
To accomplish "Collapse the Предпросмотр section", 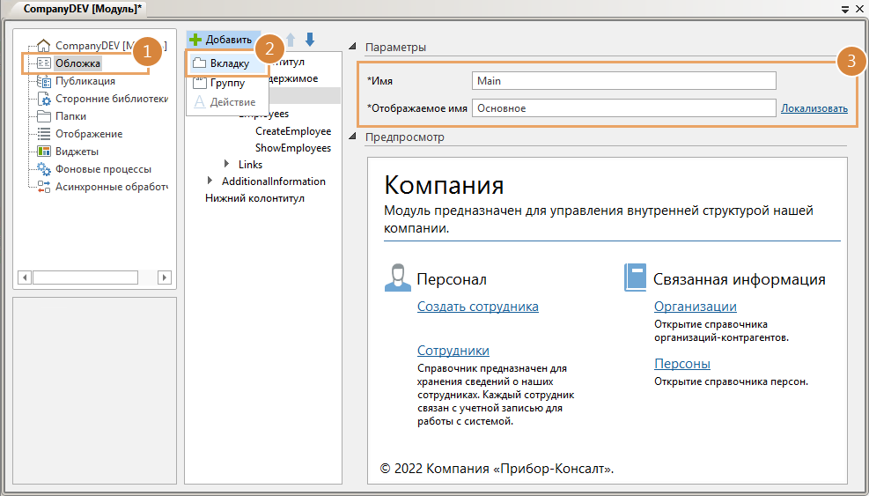I will [x=353, y=137].
